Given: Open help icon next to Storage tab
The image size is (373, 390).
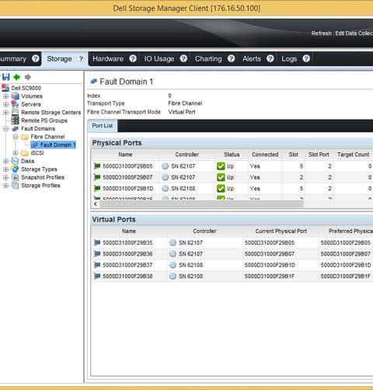Looking at the screenshot, I should tap(81, 59).
